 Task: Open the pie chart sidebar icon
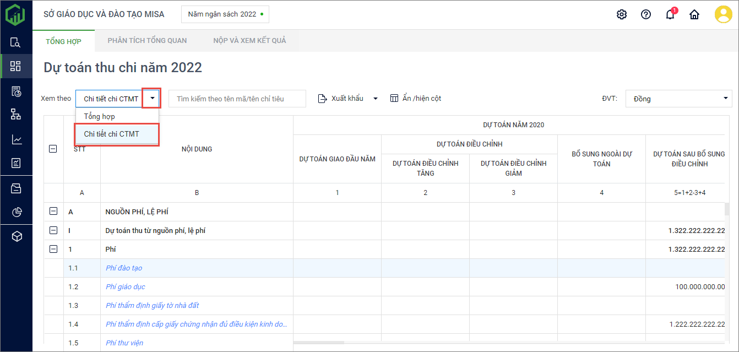tap(16, 212)
